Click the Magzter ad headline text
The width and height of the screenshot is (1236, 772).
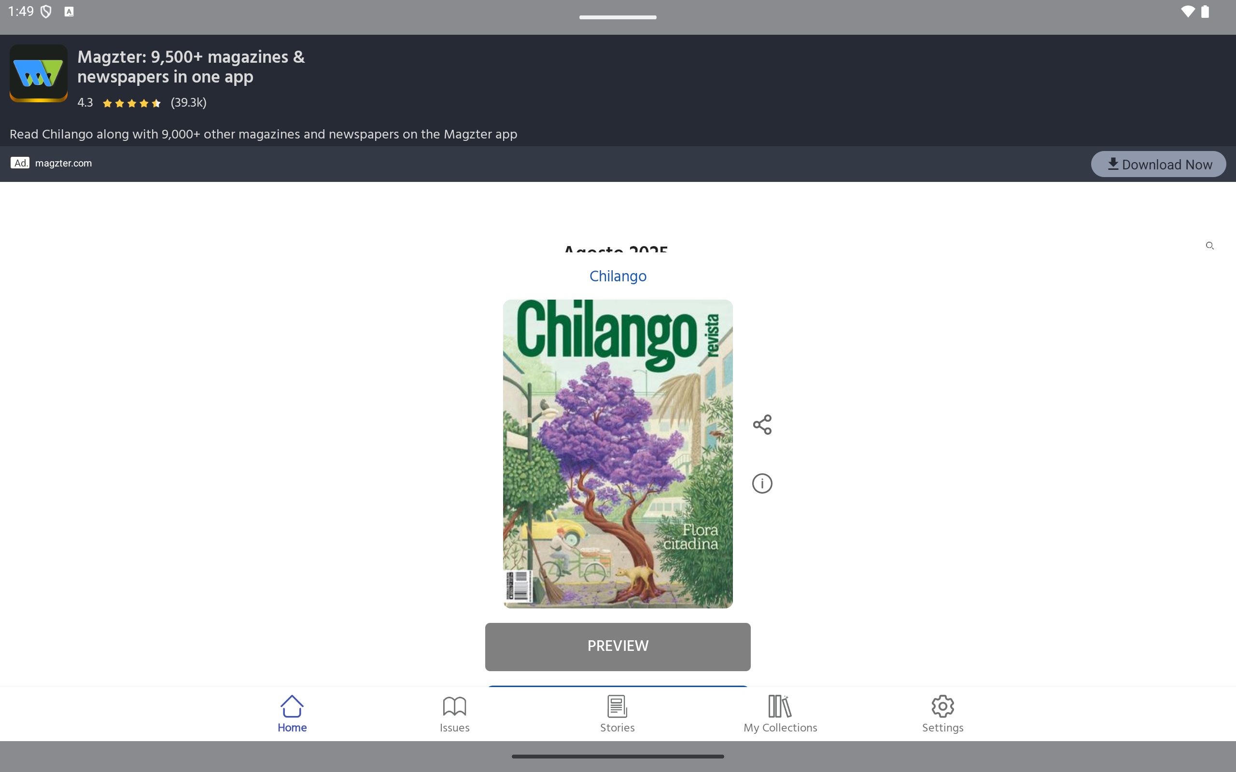click(191, 67)
